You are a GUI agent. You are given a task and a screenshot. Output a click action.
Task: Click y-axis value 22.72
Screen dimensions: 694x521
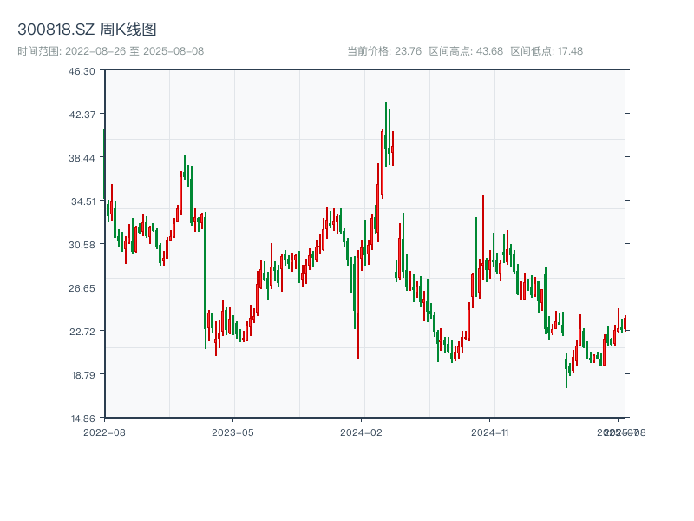pyautogui.click(x=82, y=332)
